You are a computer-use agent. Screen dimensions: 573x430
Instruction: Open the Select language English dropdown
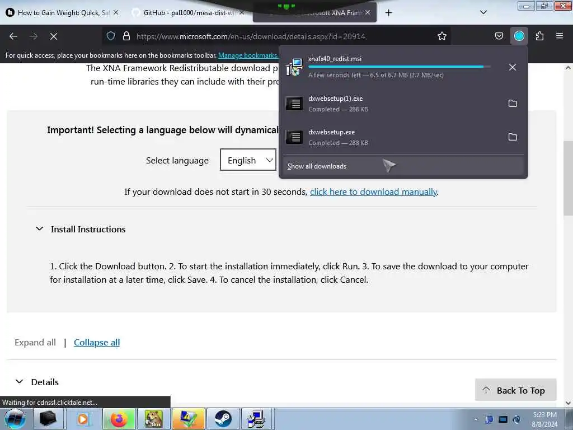click(x=248, y=160)
